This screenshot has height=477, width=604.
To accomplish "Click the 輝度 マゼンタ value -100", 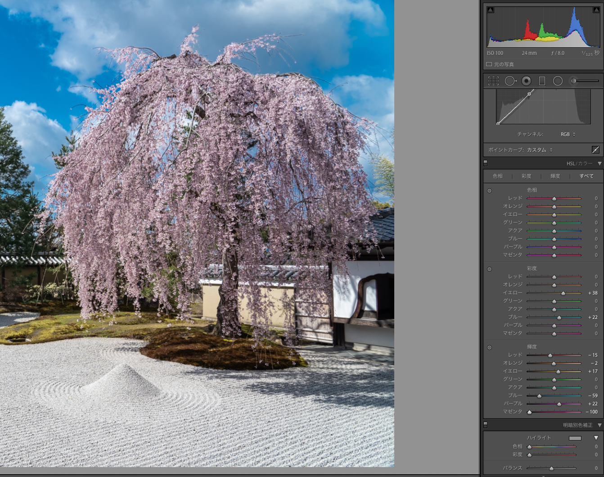I will coord(592,412).
